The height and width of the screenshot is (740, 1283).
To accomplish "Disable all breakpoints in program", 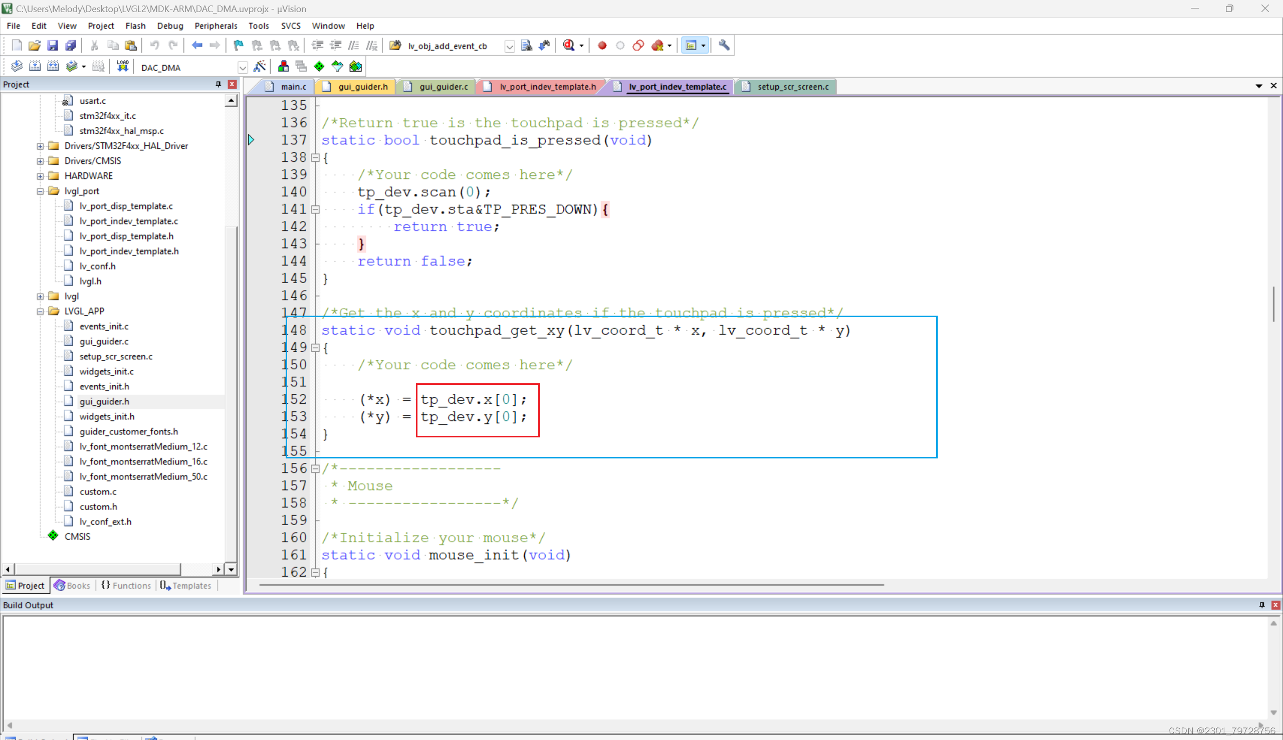I will (638, 45).
